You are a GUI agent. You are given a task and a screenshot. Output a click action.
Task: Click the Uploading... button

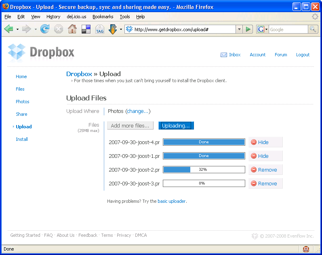176,125
